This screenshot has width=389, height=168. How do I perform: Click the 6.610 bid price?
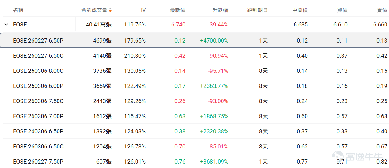(340, 25)
